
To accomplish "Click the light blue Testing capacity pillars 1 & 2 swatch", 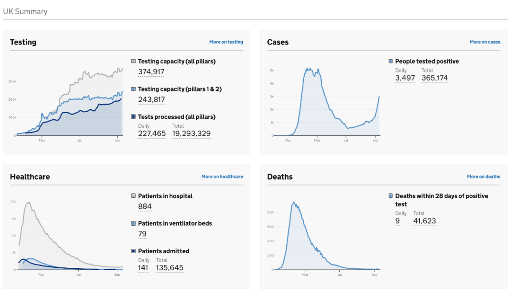I will tap(133, 89).
